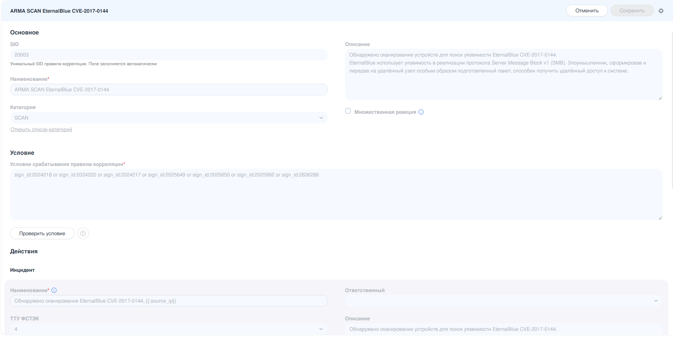Click resize handle of condition textarea
Screen dimensions: 673x337
[660, 218]
